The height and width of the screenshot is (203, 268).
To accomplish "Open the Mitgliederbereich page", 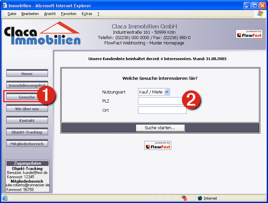I will pyautogui.click(x=27, y=143).
